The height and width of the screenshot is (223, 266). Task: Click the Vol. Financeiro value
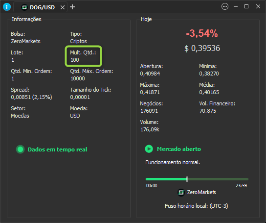pos(208,111)
